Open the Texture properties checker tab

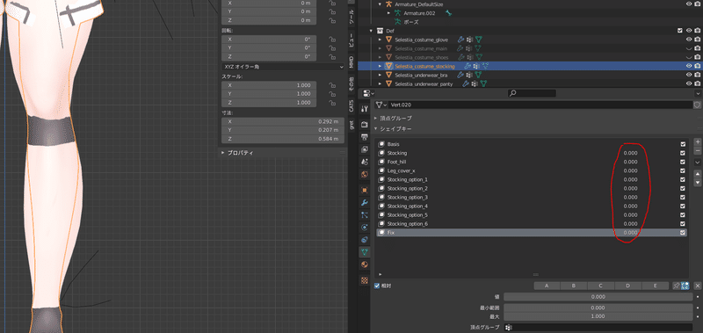tap(365, 280)
